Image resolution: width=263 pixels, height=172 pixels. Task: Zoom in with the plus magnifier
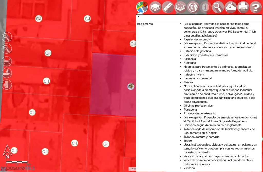point(7,37)
